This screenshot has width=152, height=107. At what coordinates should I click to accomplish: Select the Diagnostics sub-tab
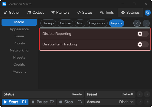point(97,23)
